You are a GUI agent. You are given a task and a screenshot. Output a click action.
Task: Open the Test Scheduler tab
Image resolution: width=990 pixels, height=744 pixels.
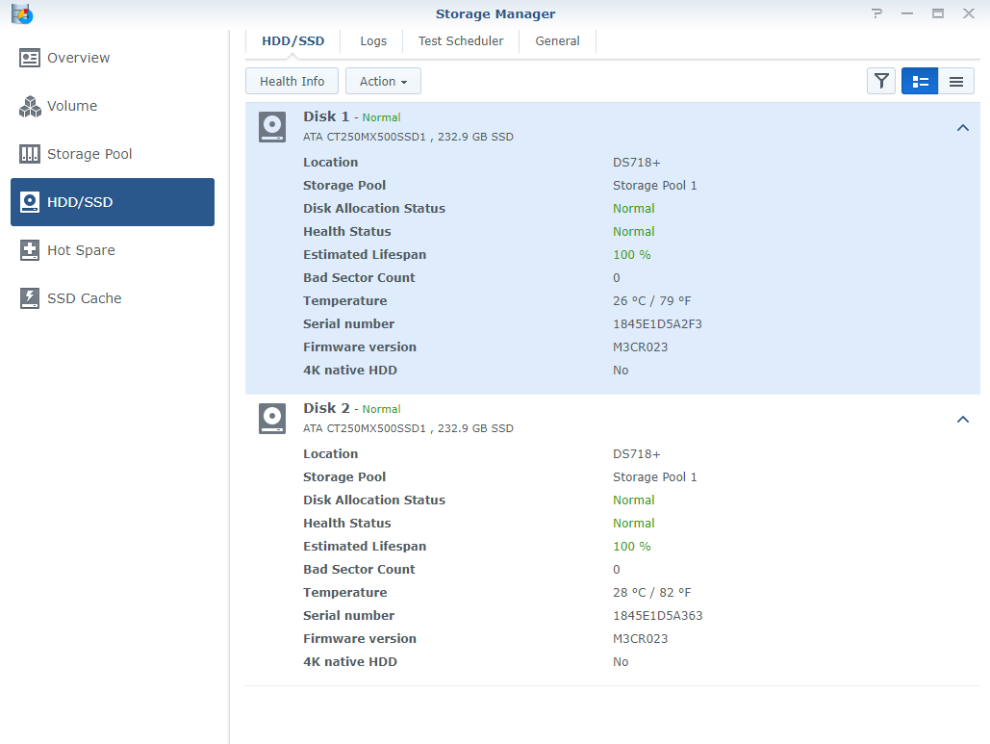(x=461, y=41)
